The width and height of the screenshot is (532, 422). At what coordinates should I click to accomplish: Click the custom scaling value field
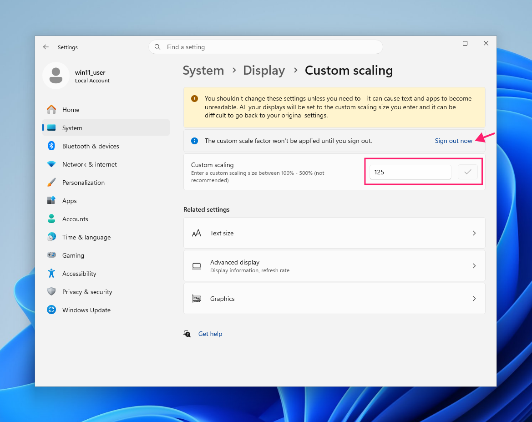pos(410,172)
